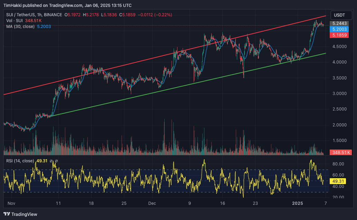Click the 4.0000 price axis label
This screenshot has height=220, width=357.
pyautogui.click(x=339, y=62)
